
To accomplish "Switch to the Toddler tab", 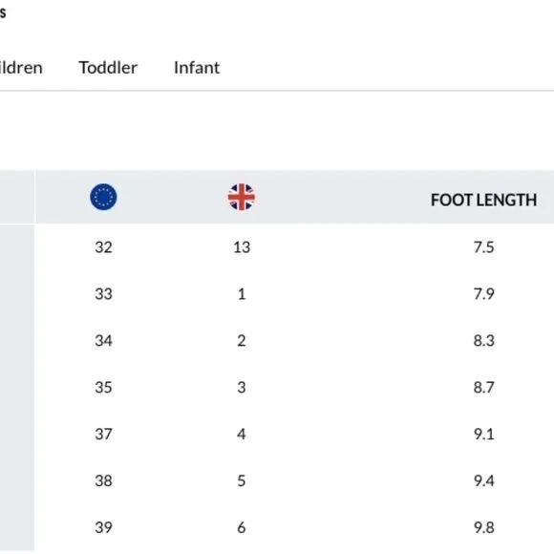I will (108, 68).
